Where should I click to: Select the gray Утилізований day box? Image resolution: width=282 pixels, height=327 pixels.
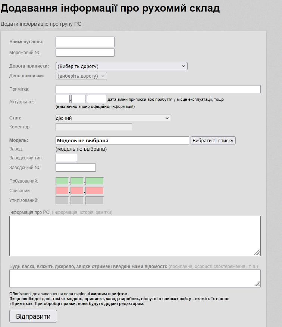tap(62, 200)
